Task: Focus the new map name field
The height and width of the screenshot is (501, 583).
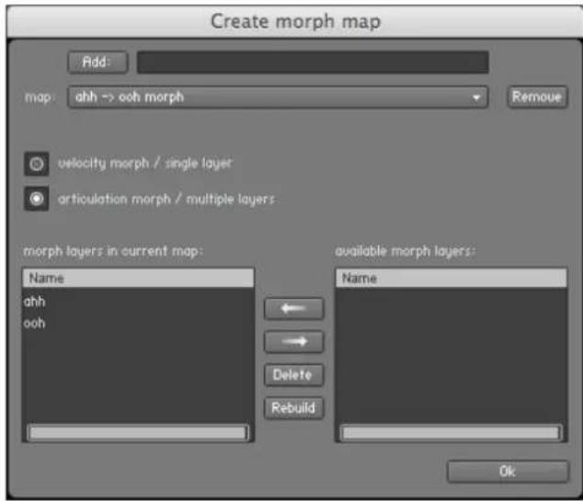Action: 313,63
